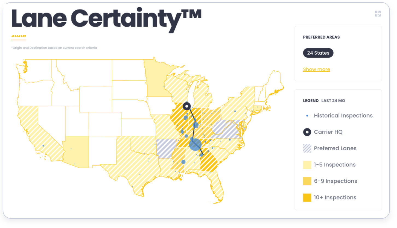Click the 10+ Inspections color swatch

tap(307, 198)
